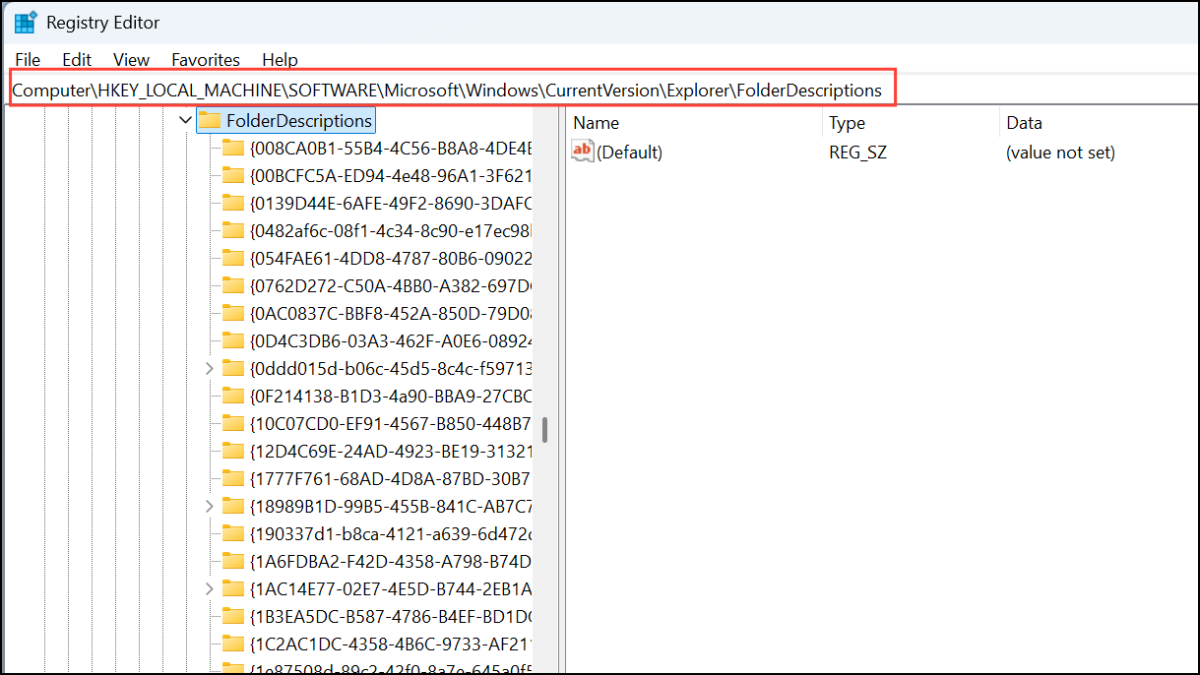1200x675 pixels.
Task: Click folder icon for {1A6FDBA2-F42D key
Action: (x=233, y=562)
